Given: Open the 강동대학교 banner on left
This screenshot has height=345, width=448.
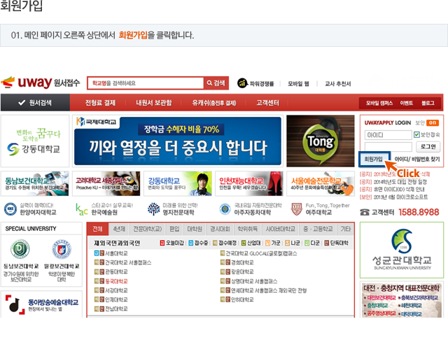Looking at the screenshot, I should coord(35,141).
